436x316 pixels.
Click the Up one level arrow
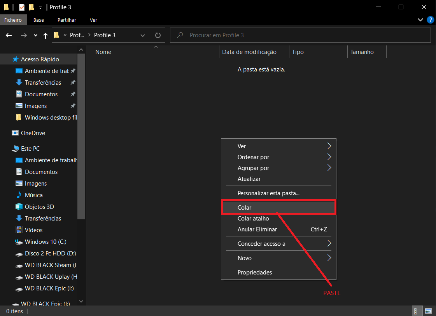(46, 35)
